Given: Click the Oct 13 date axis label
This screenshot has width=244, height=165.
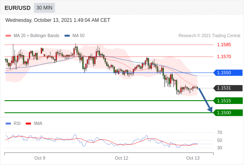Looking at the screenshot, I should 193,158.
